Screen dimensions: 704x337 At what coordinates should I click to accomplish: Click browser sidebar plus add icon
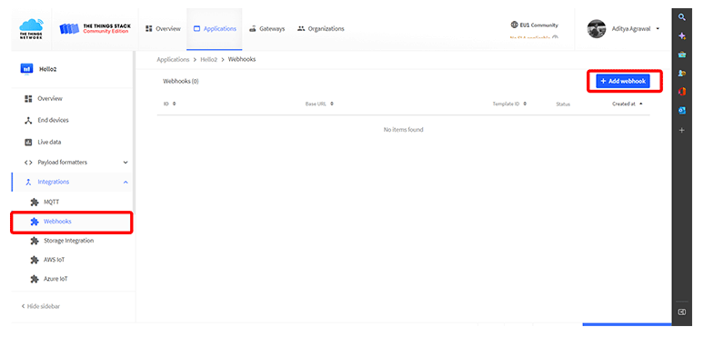pos(681,130)
